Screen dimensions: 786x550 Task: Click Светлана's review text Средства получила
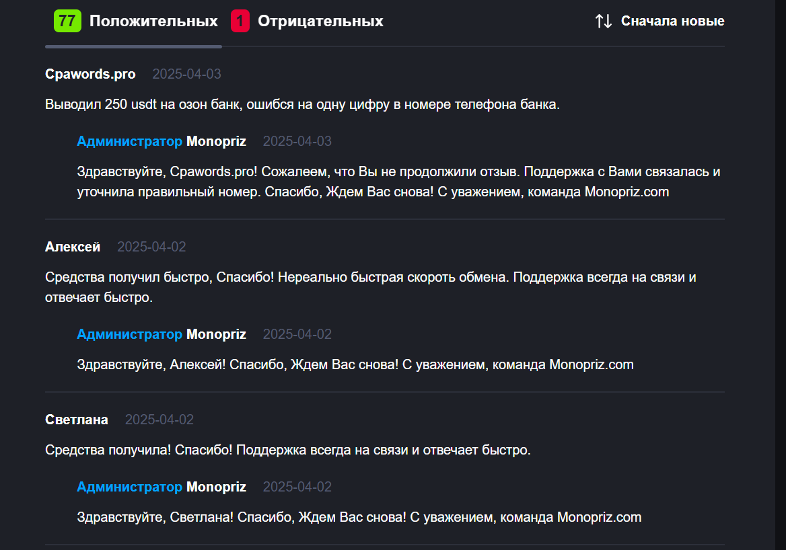pos(288,450)
